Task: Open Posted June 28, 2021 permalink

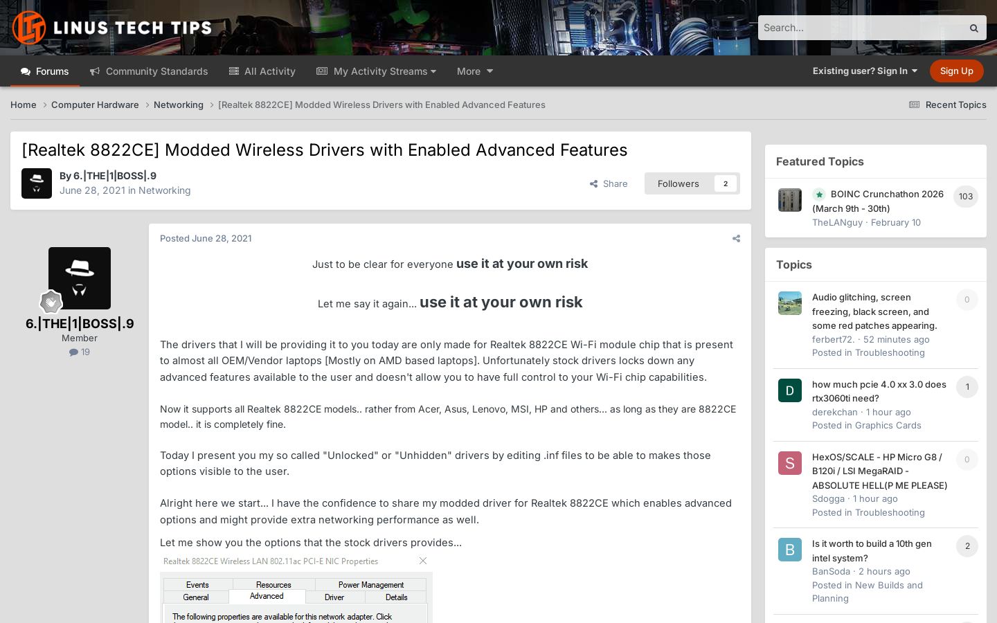Action: click(x=206, y=238)
